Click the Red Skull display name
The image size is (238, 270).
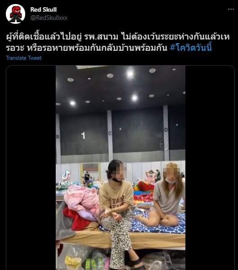pos(44,9)
